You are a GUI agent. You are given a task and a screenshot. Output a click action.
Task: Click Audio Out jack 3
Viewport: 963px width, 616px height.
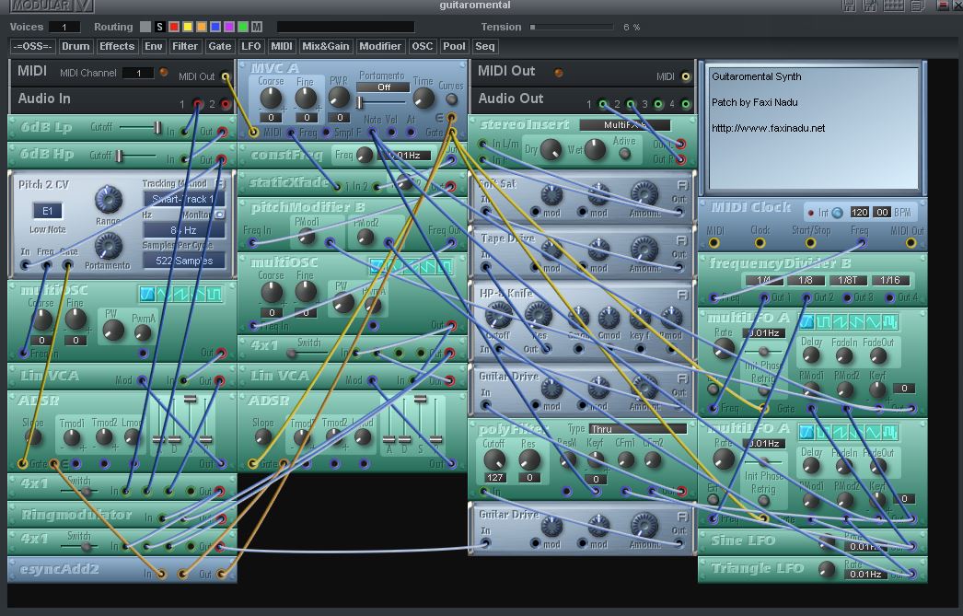coord(658,104)
